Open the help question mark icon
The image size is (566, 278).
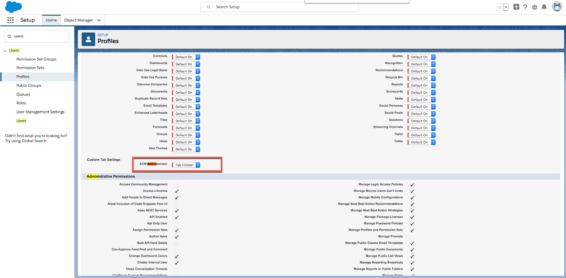525,7
